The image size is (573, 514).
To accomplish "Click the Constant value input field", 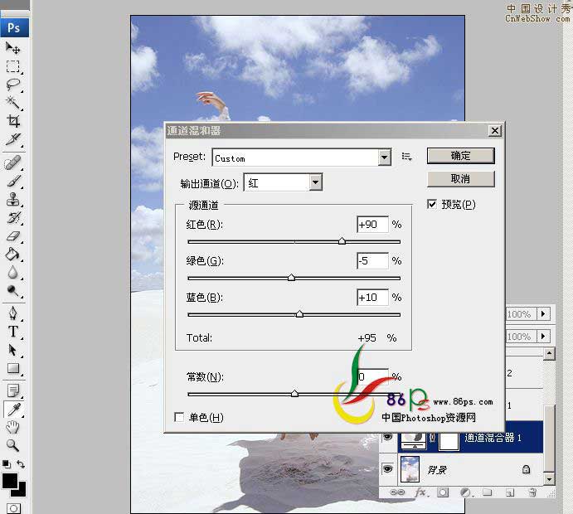I will [372, 376].
